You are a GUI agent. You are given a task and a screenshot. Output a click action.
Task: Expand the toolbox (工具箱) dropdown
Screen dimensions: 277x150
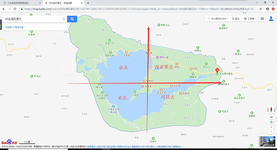coord(250,19)
